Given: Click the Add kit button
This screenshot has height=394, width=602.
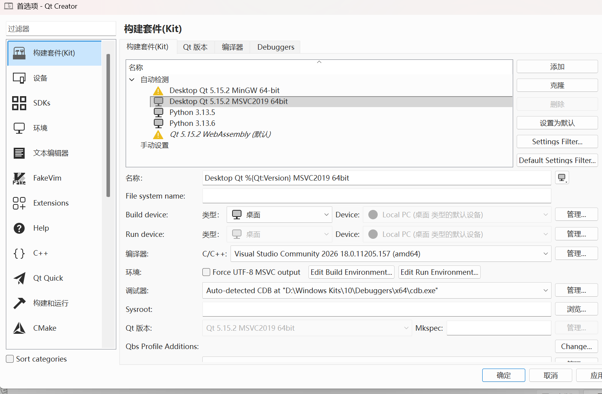Looking at the screenshot, I should pyautogui.click(x=557, y=67).
